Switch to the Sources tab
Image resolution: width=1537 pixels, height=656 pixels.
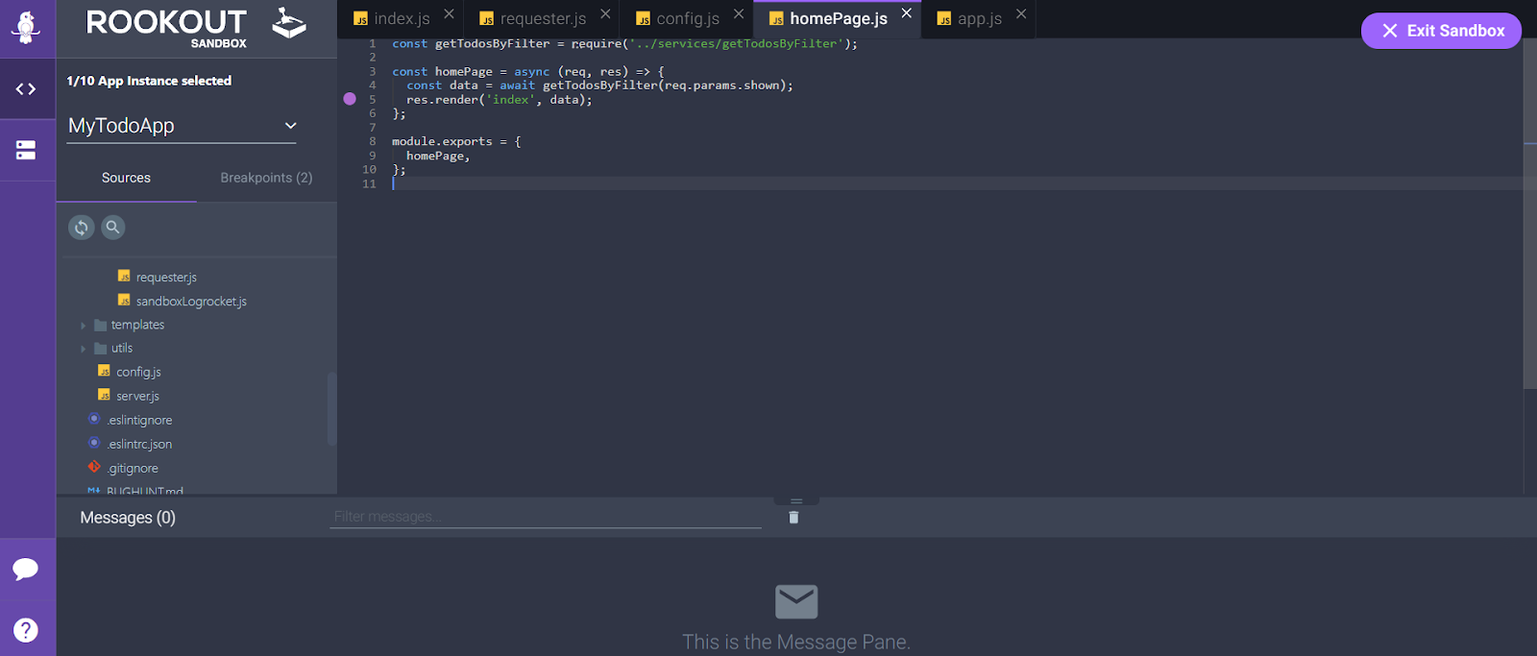coord(126,178)
